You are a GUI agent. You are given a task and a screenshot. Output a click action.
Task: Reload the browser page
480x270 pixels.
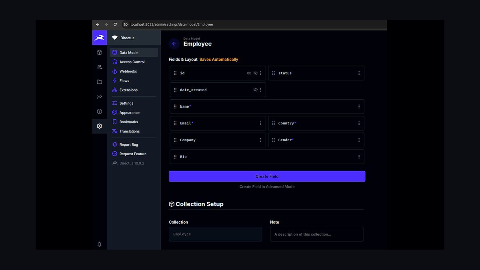[x=115, y=24]
